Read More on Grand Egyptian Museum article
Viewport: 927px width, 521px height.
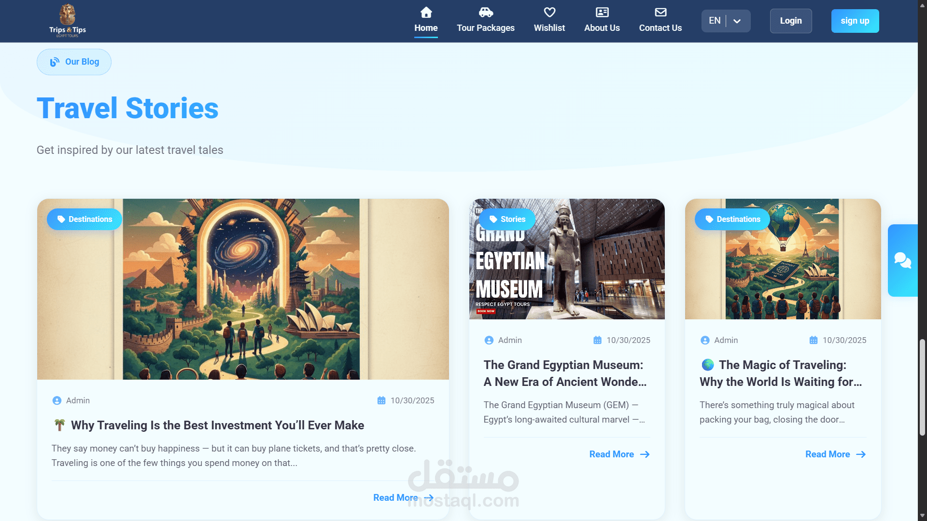pos(619,454)
